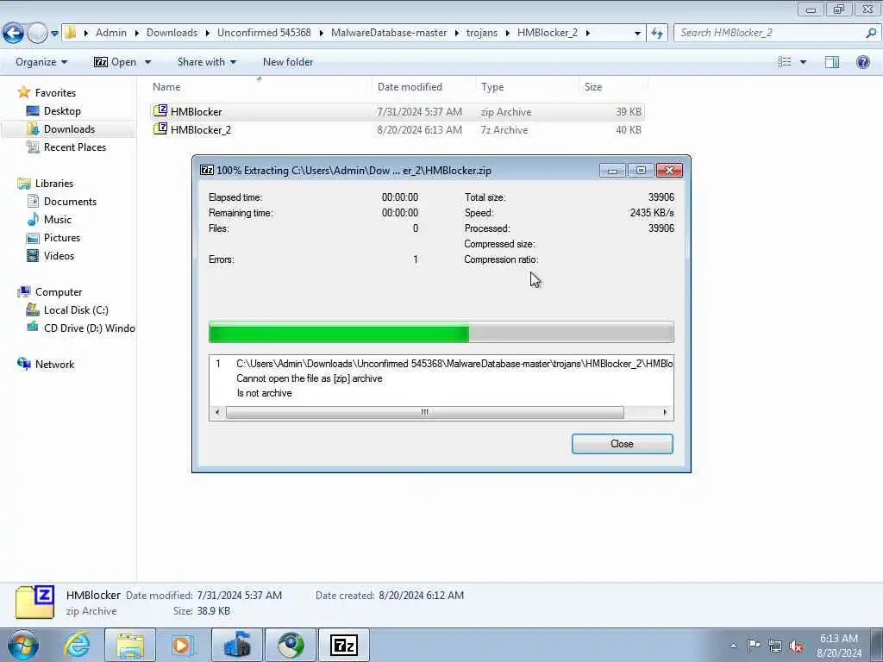Open Local Disk (C:)
The width and height of the screenshot is (883, 662).
(76, 310)
